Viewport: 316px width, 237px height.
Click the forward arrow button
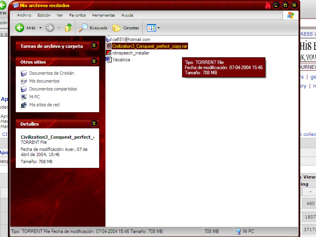point(50,28)
